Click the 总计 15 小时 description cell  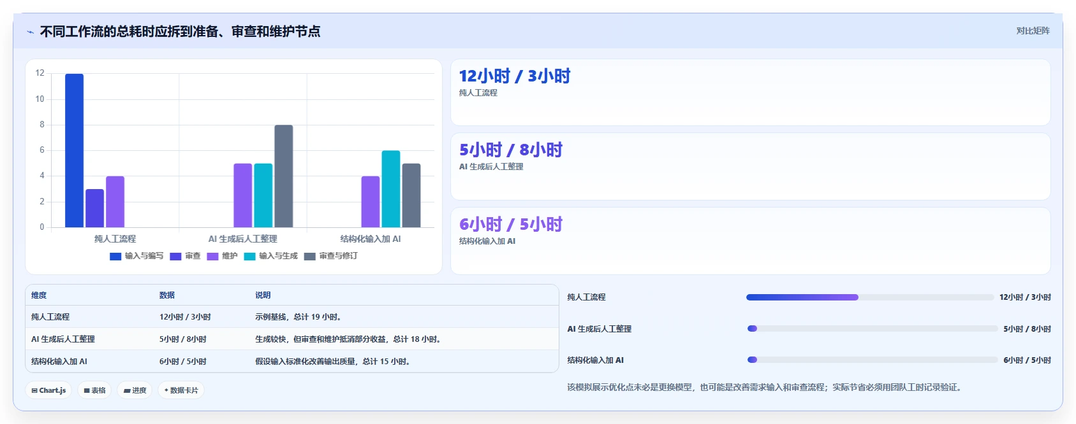pyautogui.click(x=334, y=362)
